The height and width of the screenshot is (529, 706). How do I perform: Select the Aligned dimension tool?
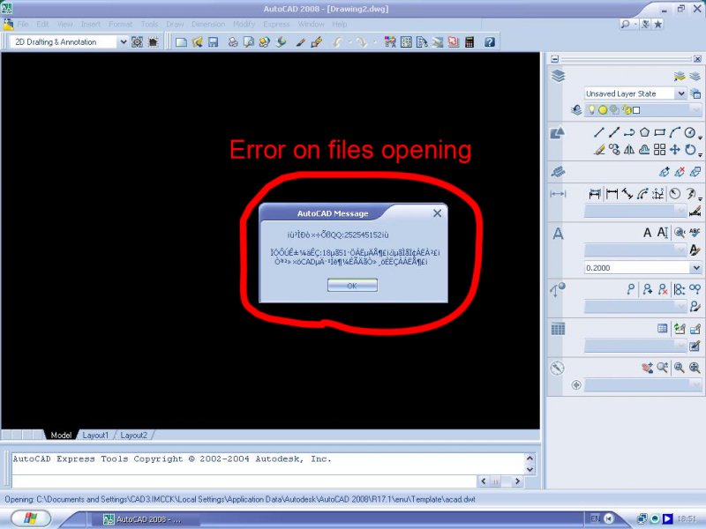(627, 194)
